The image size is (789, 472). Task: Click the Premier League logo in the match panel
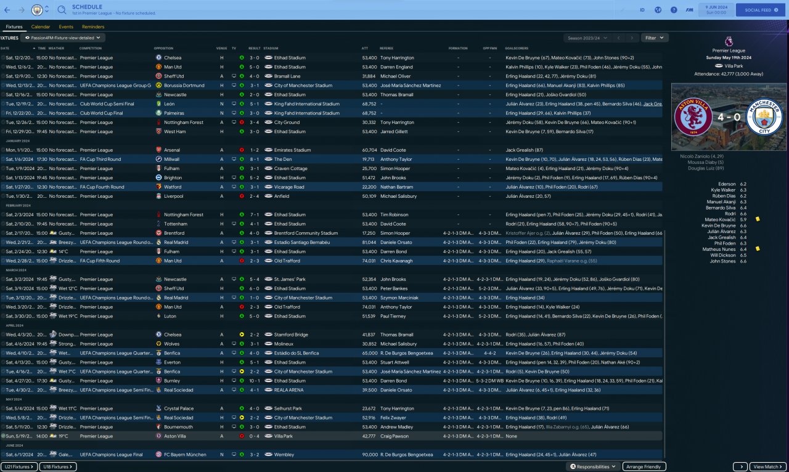[x=729, y=40]
